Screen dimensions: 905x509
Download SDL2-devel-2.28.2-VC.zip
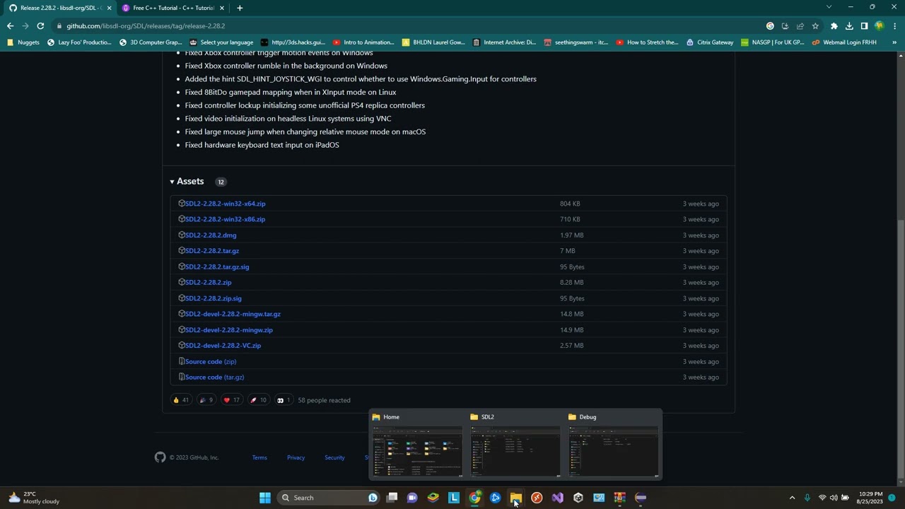(x=223, y=346)
